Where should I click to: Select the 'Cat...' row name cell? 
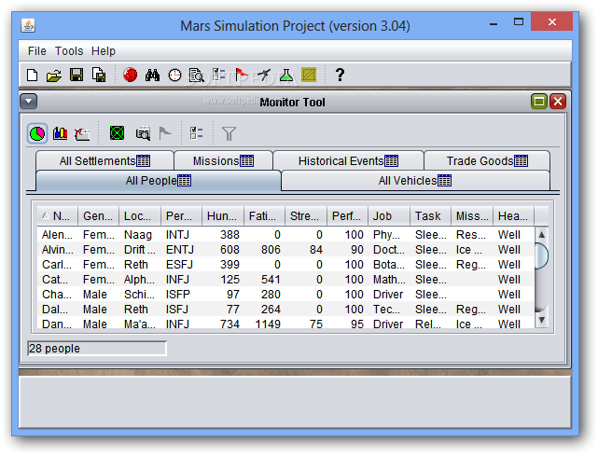(x=57, y=280)
